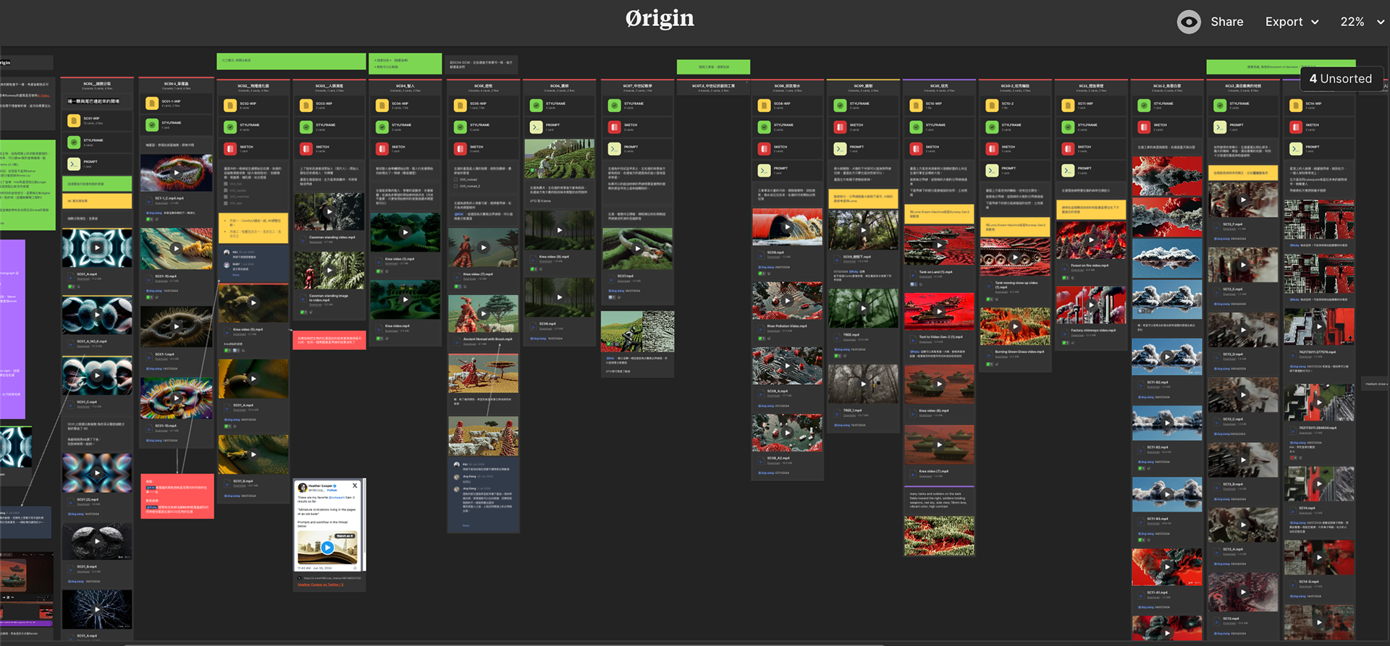Toggle the last checklist box in SC02 note
This screenshot has height=646, width=1390.
(x=226, y=203)
